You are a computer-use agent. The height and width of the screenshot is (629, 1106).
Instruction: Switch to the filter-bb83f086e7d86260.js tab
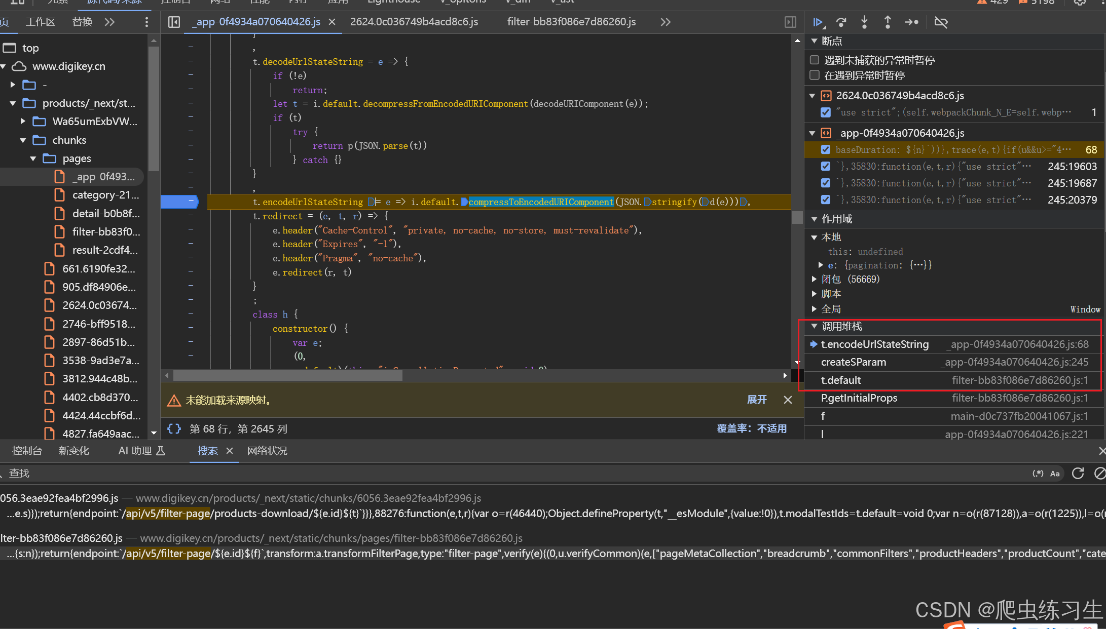(x=571, y=22)
